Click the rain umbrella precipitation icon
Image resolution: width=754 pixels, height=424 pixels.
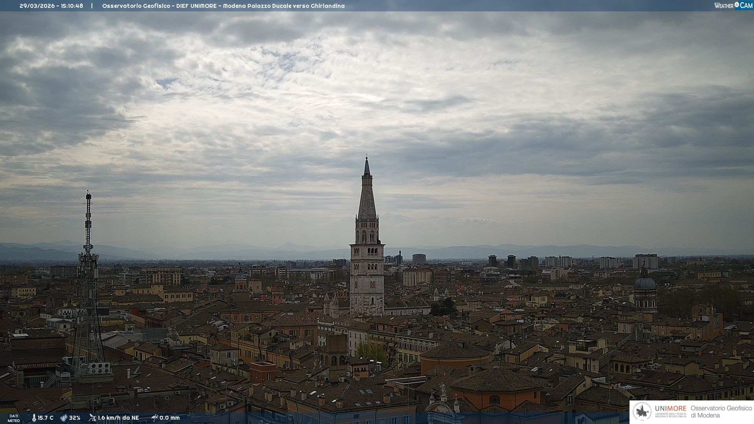point(154,418)
